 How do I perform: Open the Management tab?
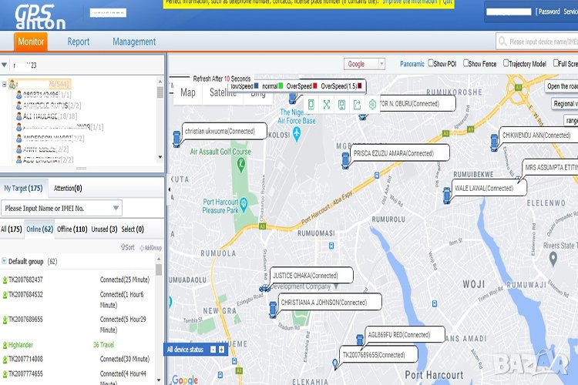pyautogui.click(x=134, y=42)
